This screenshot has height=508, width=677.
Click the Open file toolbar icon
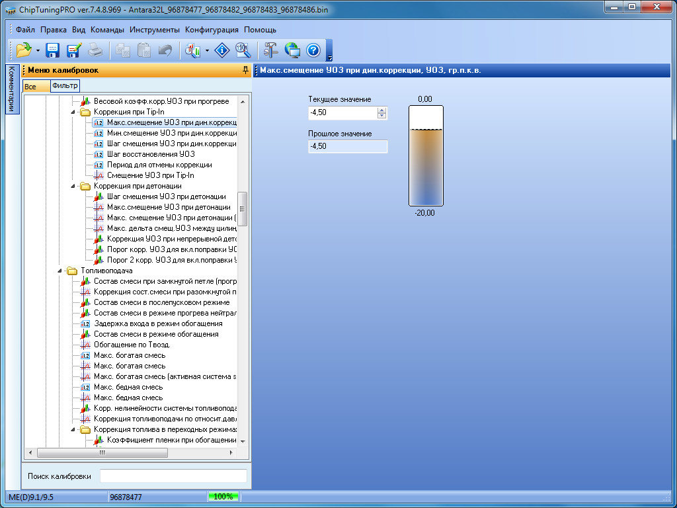pyautogui.click(x=24, y=50)
